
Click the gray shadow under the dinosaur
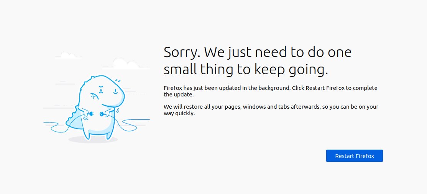click(93, 140)
